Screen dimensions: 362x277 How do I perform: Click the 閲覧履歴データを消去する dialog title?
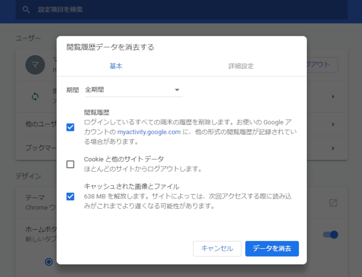110,47
